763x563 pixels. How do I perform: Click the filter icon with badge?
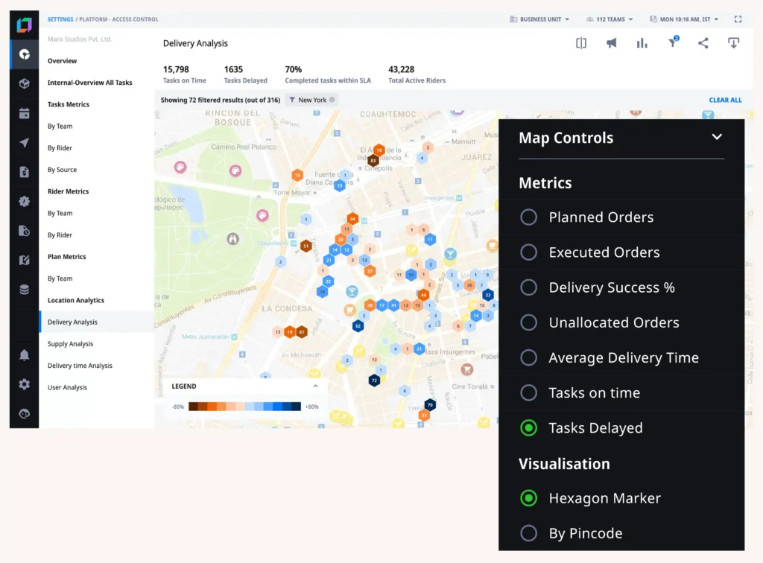pos(672,42)
